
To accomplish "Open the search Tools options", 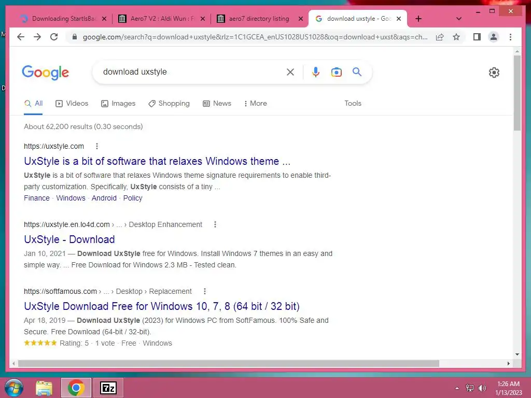I will click(x=353, y=104).
